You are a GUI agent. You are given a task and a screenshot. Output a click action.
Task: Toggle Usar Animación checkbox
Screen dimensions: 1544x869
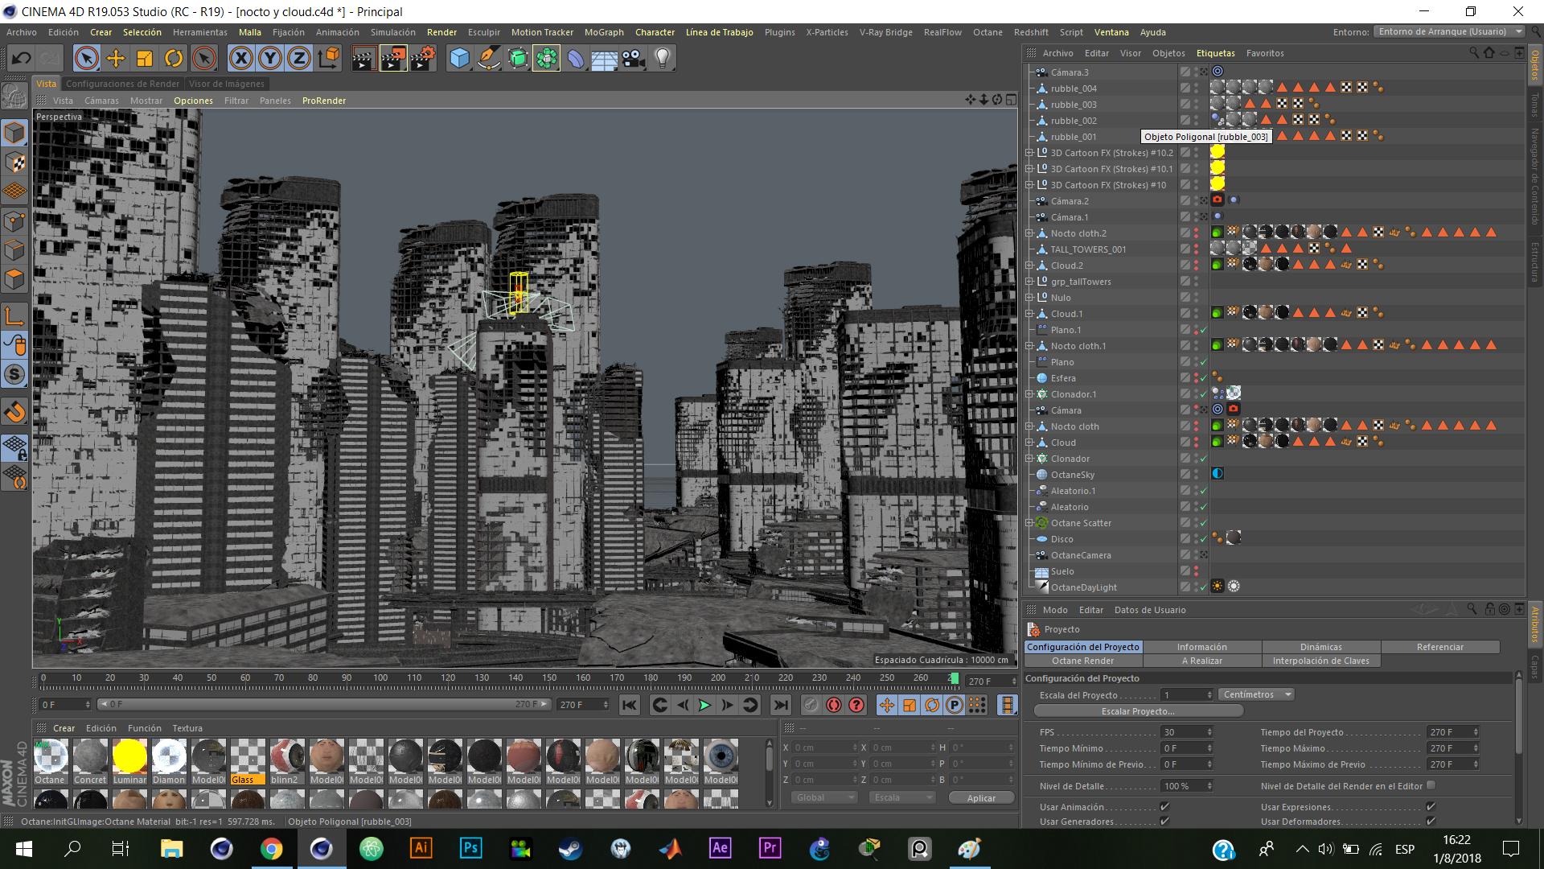point(1164,807)
